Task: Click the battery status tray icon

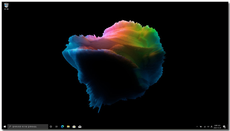Action: (201, 127)
